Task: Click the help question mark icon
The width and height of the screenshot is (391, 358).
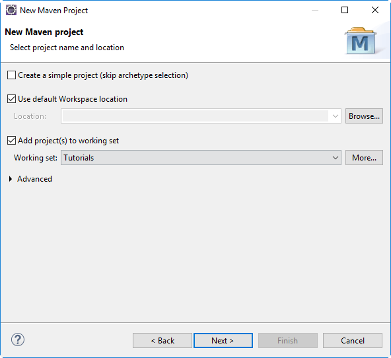Action: pos(18,340)
